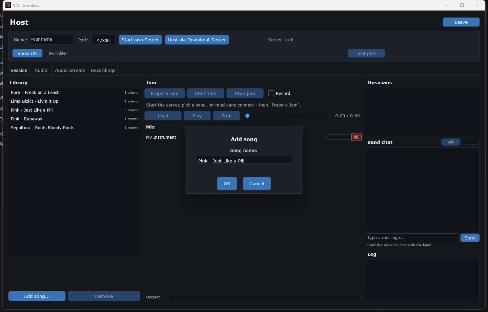Minimize the VRC Downbeat window
The height and width of the screenshot is (312, 488).
(x=447, y=5)
